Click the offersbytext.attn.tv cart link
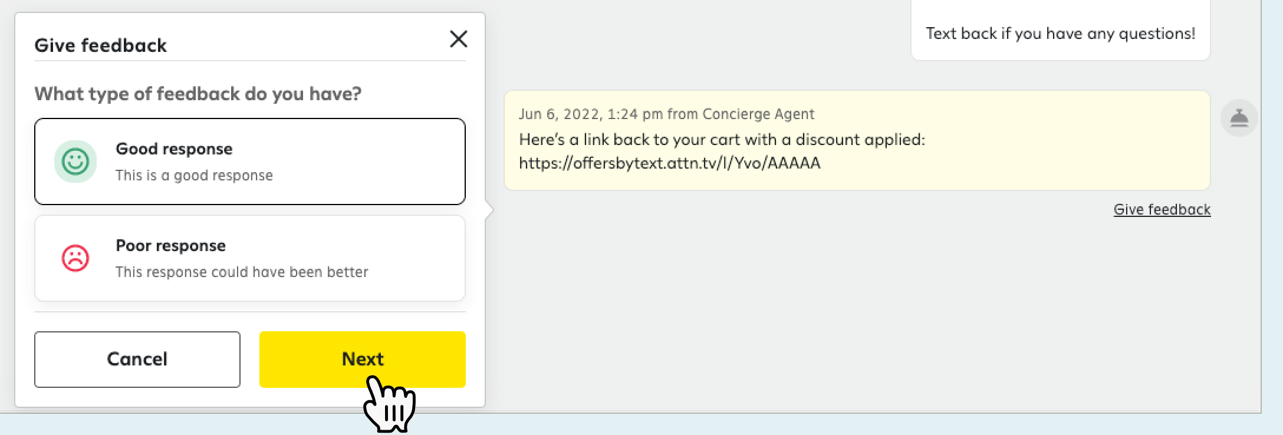Image resolution: width=1283 pixels, height=435 pixels. pyautogui.click(x=669, y=163)
